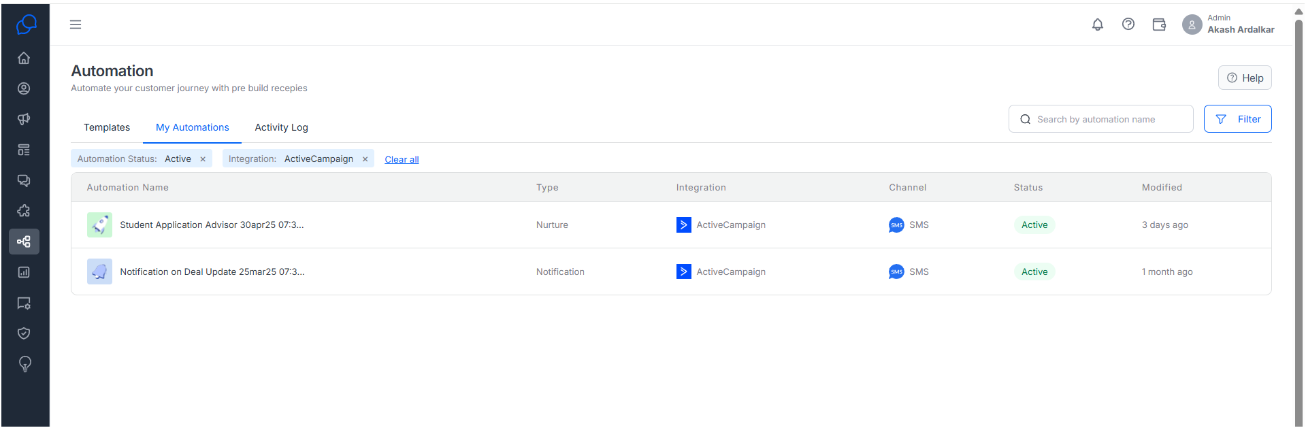Image resolution: width=1306 pixels, height=428 pixels.
Task: Click the lightbulb ideas sidebar icon
Action: click(25, 364)
